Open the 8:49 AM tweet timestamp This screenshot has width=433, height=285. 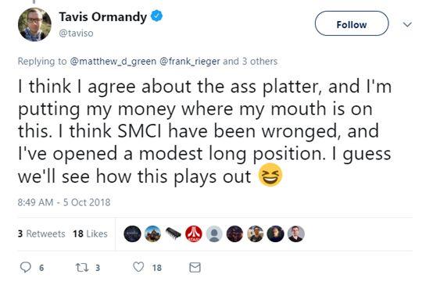[x=64, y=202]
